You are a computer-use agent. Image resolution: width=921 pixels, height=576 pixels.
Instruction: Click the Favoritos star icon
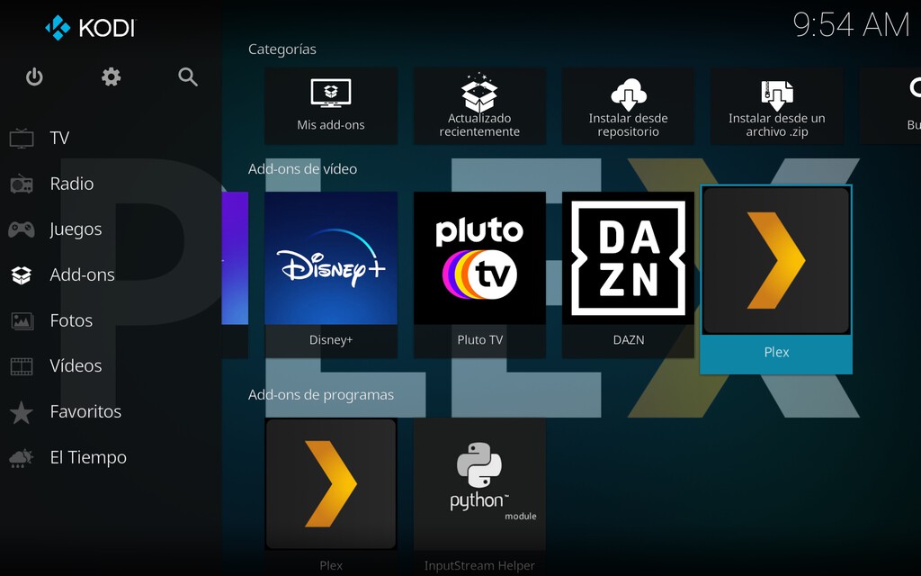click(x=22, y=412)
